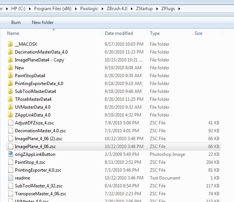This screenshot has width=234, height=202.
Task: Click Burn in the command bar
Action: click(x=16, y=22)
